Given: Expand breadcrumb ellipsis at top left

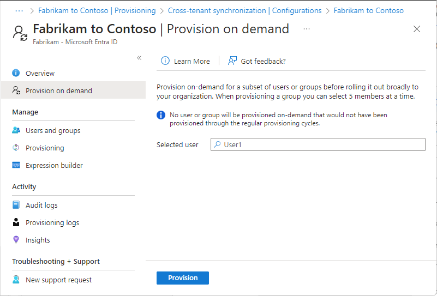Looking at the screenshot, I should 20,10.
